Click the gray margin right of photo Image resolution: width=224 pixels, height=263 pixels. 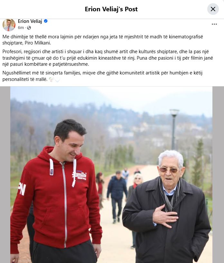pyautogui.click(x=218, y=175)
